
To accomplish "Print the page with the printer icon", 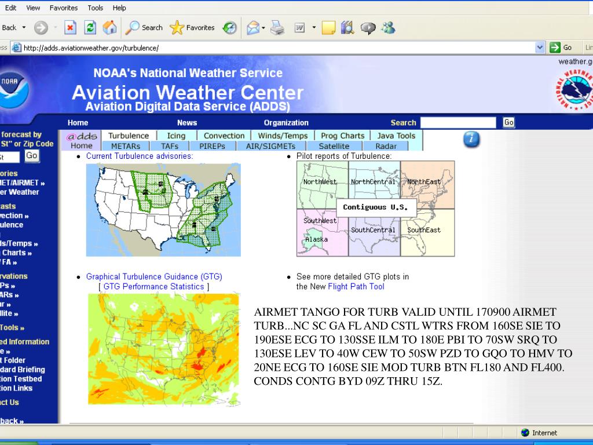I will point(277,28).
